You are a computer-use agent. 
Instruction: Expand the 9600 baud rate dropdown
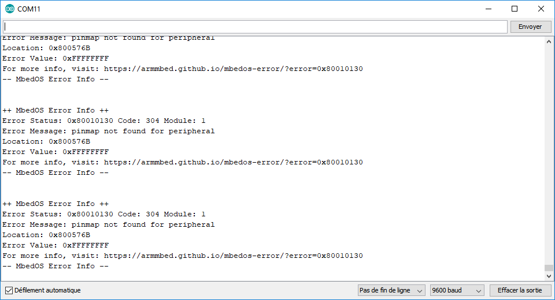click(x=456, y=290)
